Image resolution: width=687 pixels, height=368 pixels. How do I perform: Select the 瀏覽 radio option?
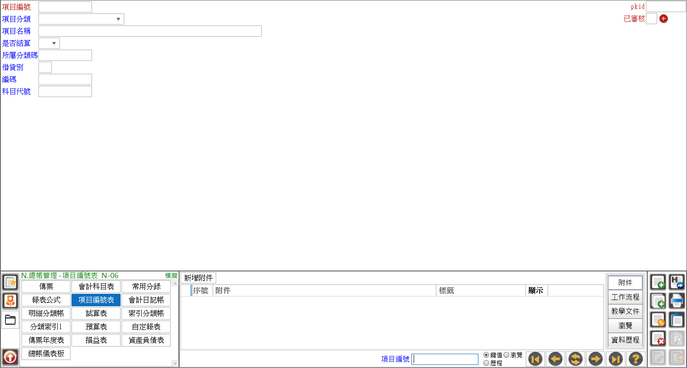(x=507, y=355)
